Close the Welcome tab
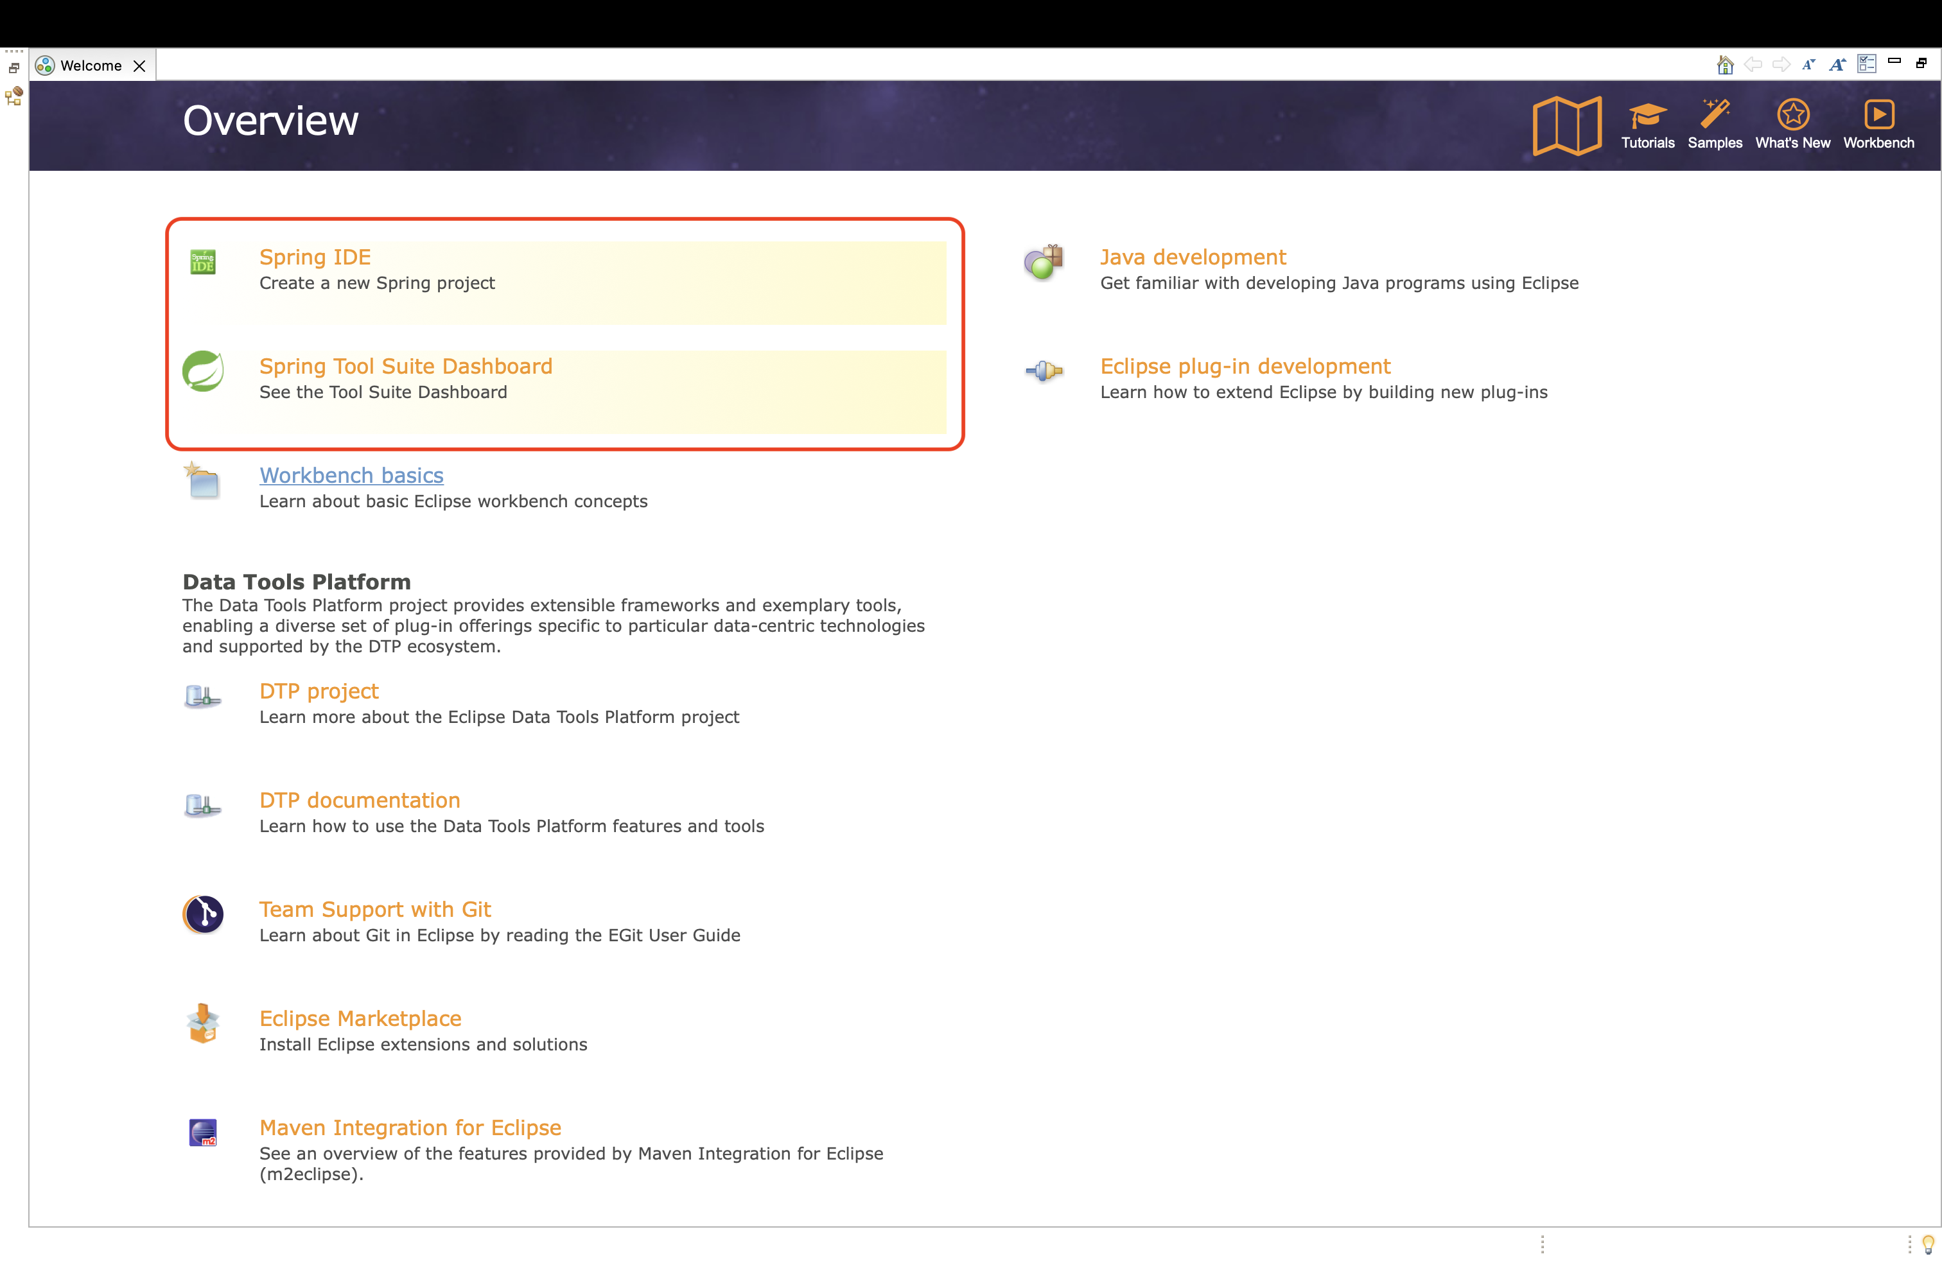Image resolution: width=1942 pixels, height=1261 pixels. pos(139,66)
